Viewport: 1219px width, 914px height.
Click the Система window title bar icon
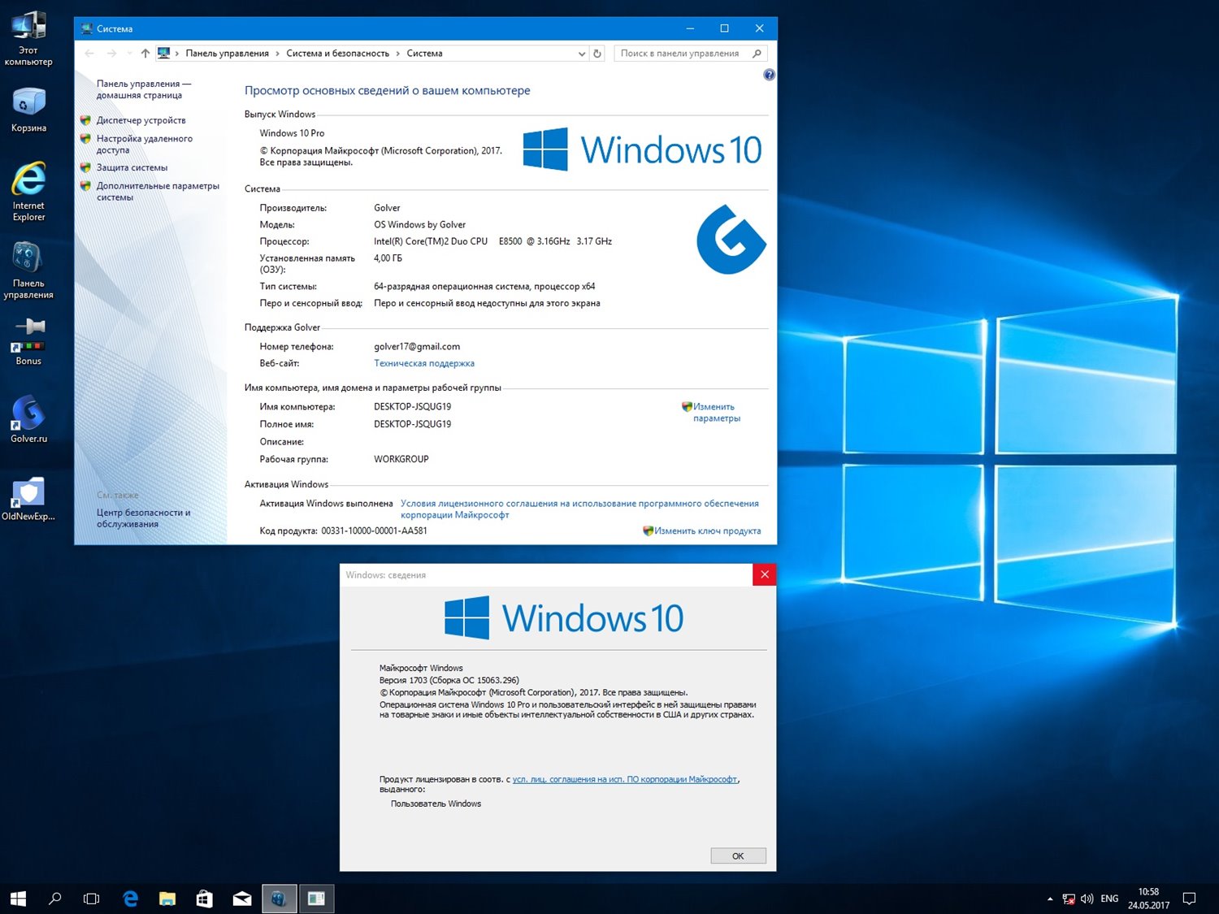point(87,28)
